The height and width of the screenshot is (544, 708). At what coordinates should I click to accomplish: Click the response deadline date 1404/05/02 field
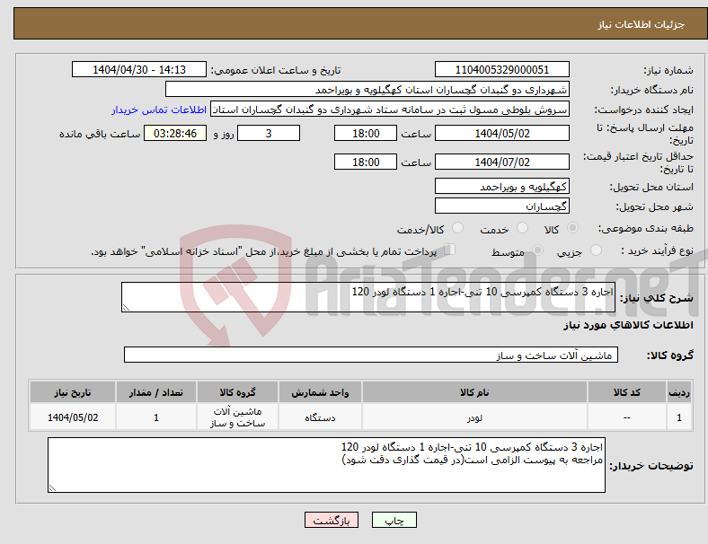[501, 133]
